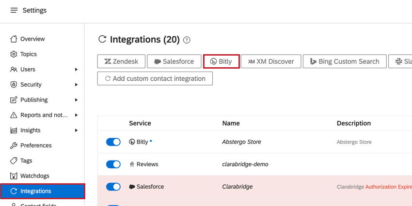This screenshot has width=412, height=206.
Task: Open the hamburger menu next to Settings
Action: [14, 10]
